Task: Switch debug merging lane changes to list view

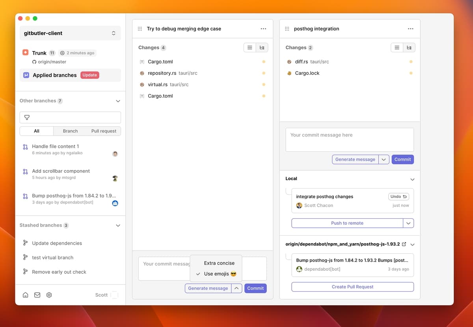Action: [x=250, y=48]
